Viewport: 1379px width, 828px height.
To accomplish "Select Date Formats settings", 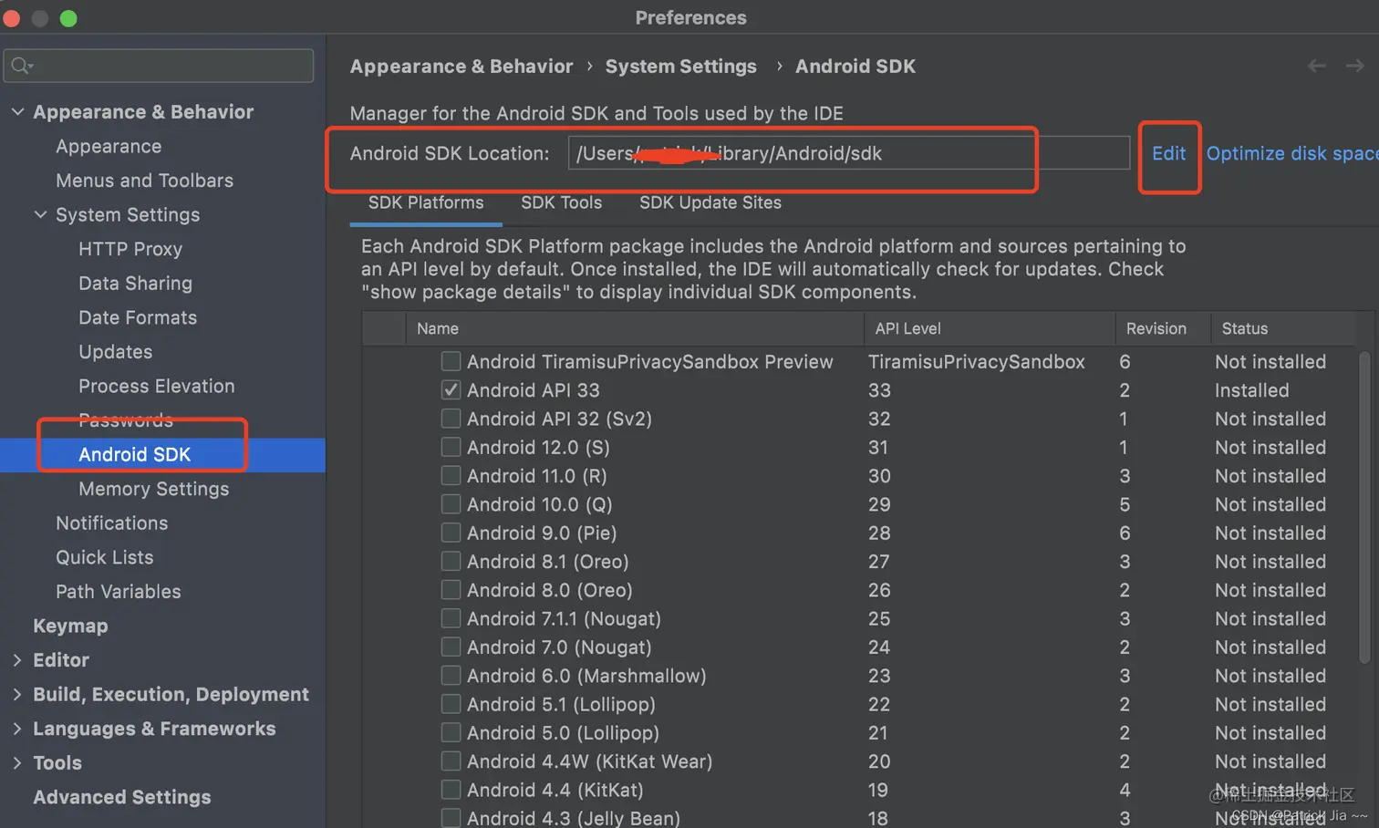I will tap(138, 317).
